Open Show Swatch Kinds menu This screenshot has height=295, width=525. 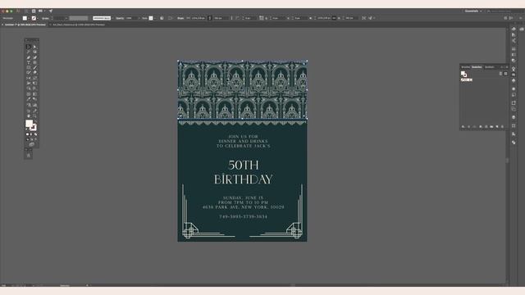pyautogui.click(x=481, y=127)
